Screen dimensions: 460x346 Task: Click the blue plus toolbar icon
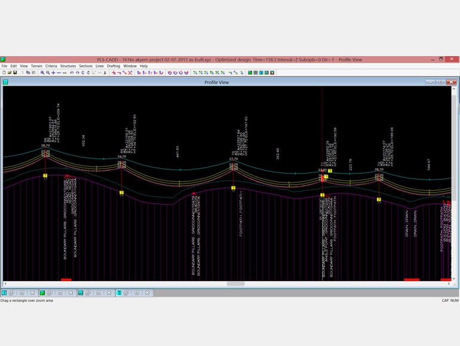(53, 73)
